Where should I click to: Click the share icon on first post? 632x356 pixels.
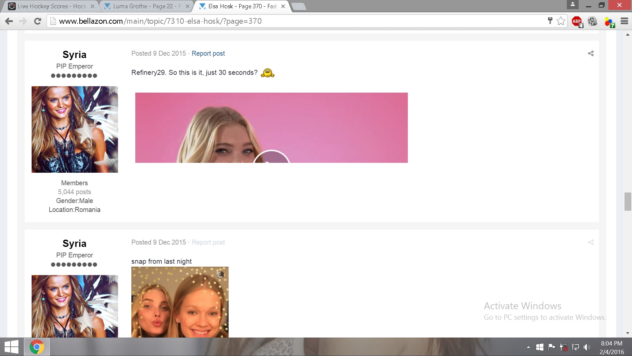(x=591, y=53)
